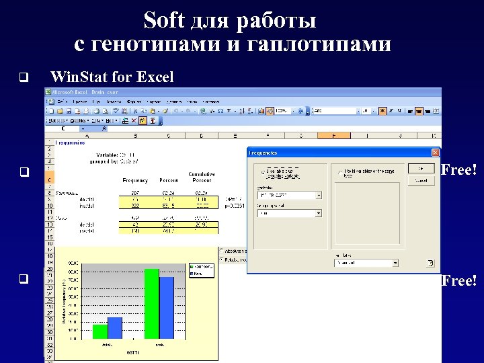Click the Format Painter brush icon
This screenshot has height=363, width=484.
[x=165, y=111]
